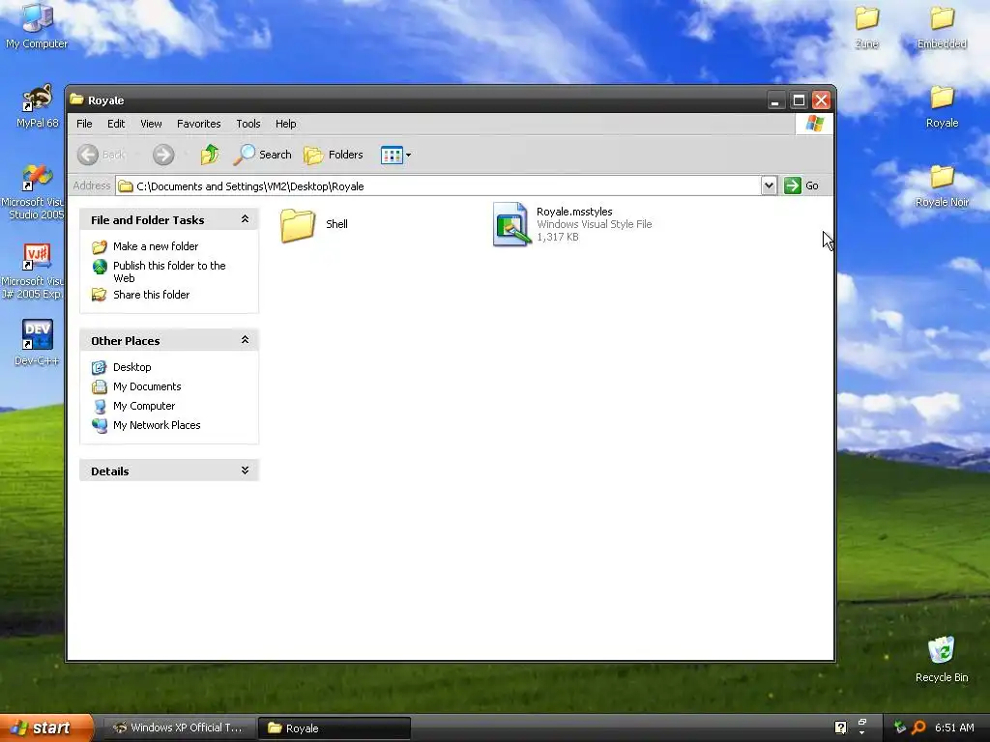This screenshot has height=742, width=990.
Task: Open the address bar dropdown arrow
Action: point(769,185)
